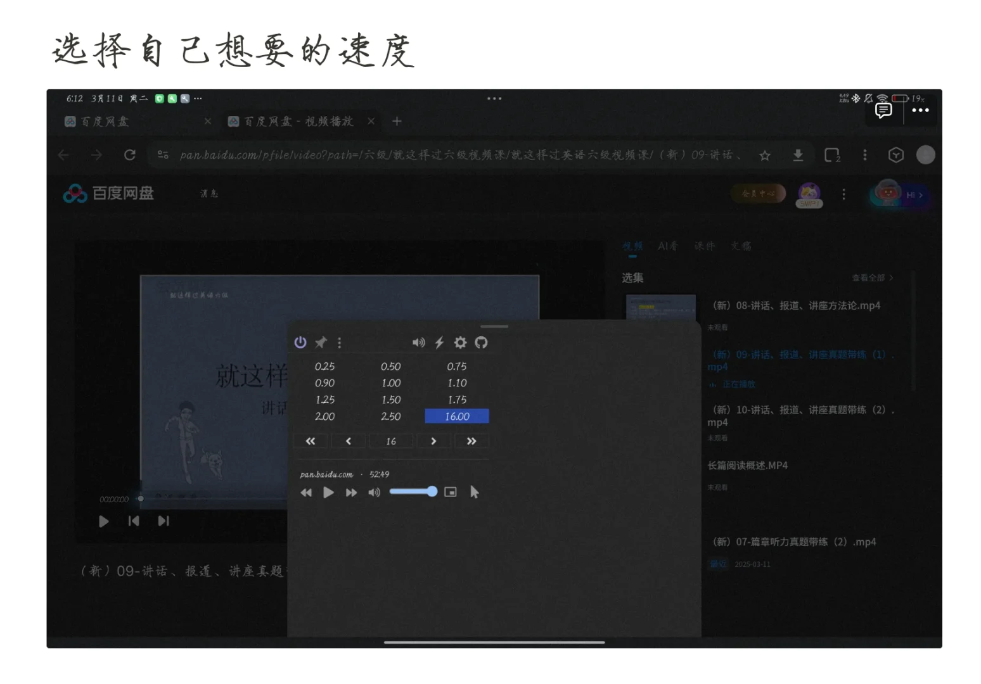Click the double-chevron speed decrease control
Viewport: 981px width, 684px height.
pos(310,441)
